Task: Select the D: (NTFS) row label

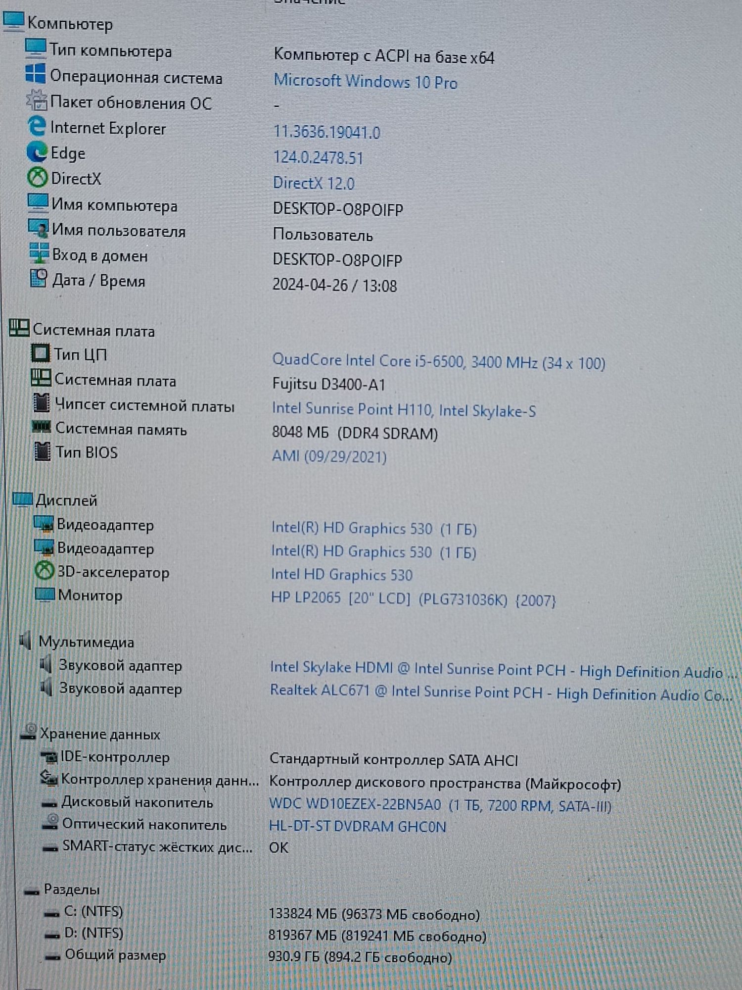Action: [93, 933]
